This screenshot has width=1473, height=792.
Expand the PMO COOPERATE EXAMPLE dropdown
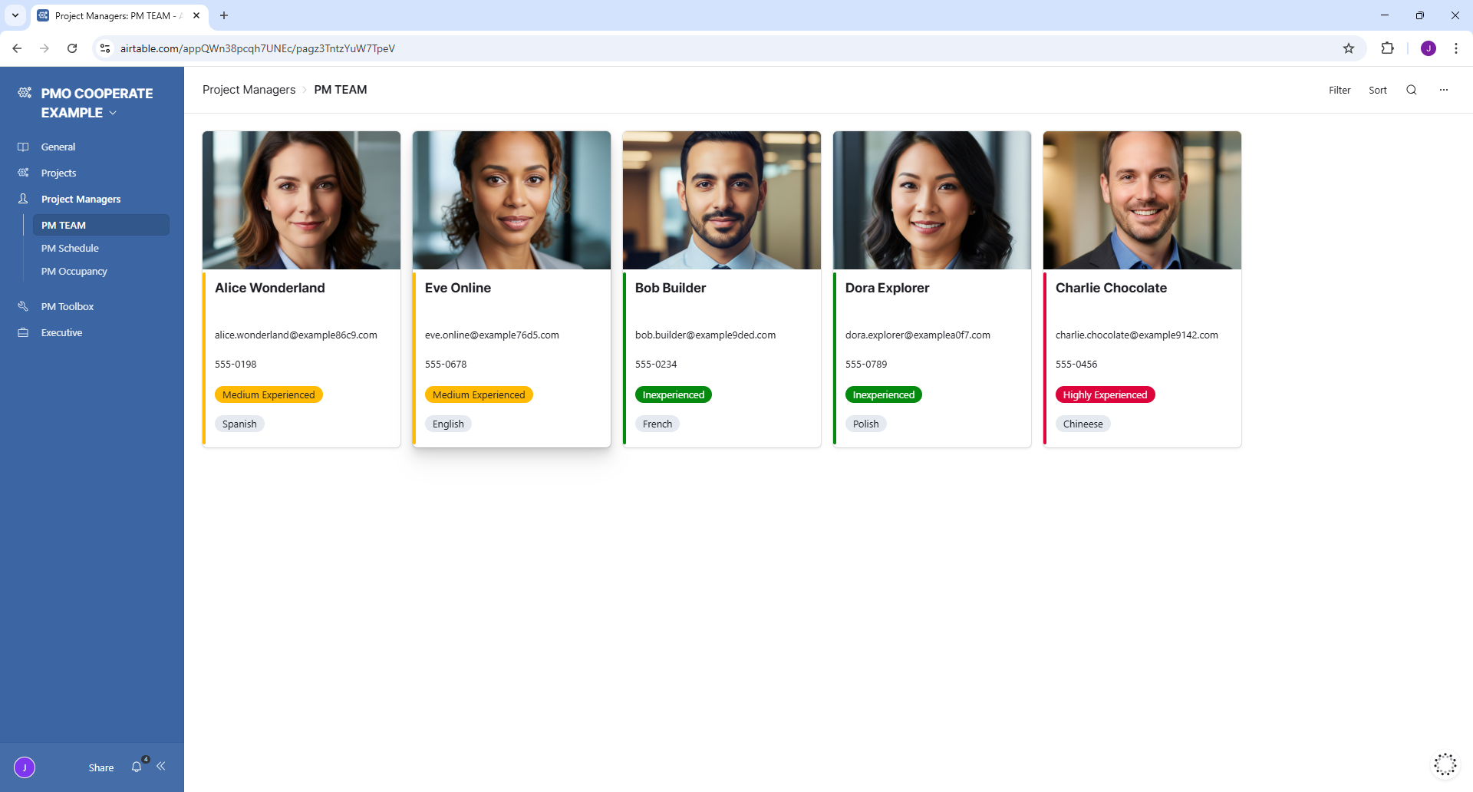tap(114, 113)
